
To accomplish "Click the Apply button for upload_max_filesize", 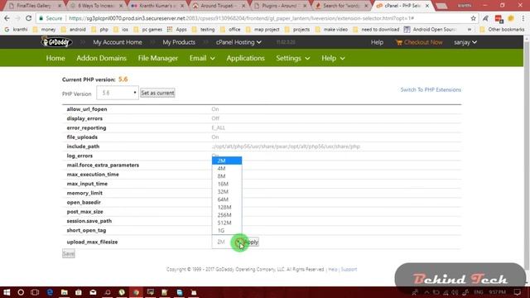I will (x=251, y=242).
